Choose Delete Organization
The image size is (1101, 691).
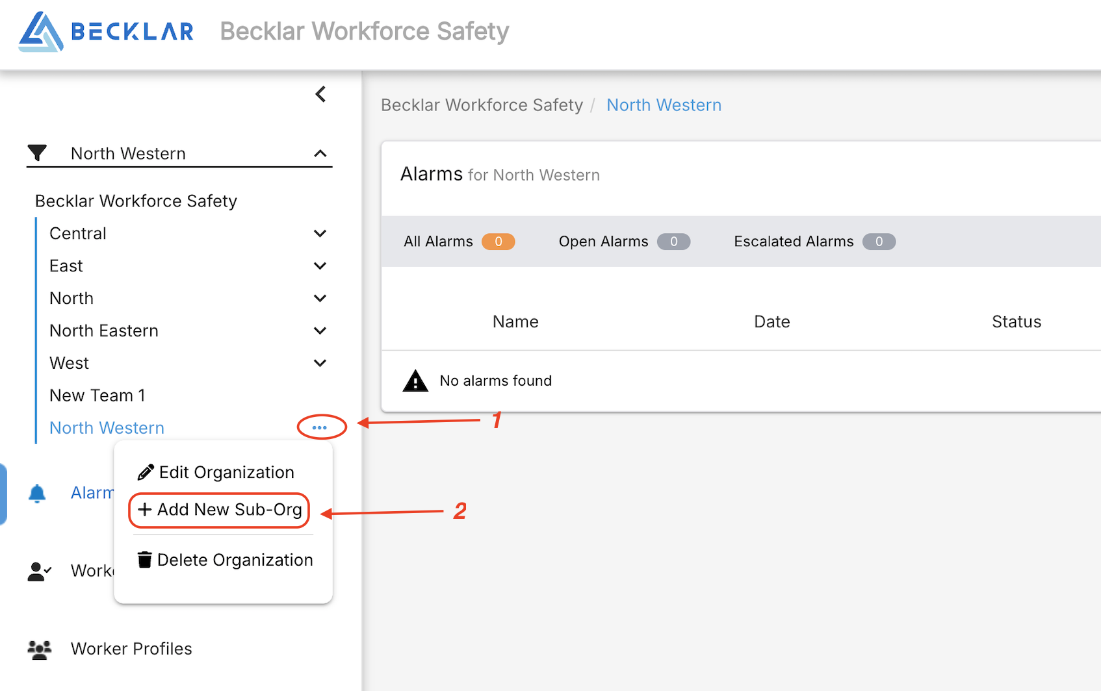coord(226,560)
